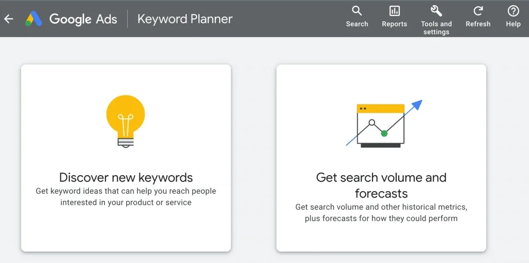Open the Search magnifier icon
Viewport: 529px width, 263px height.
357,11
